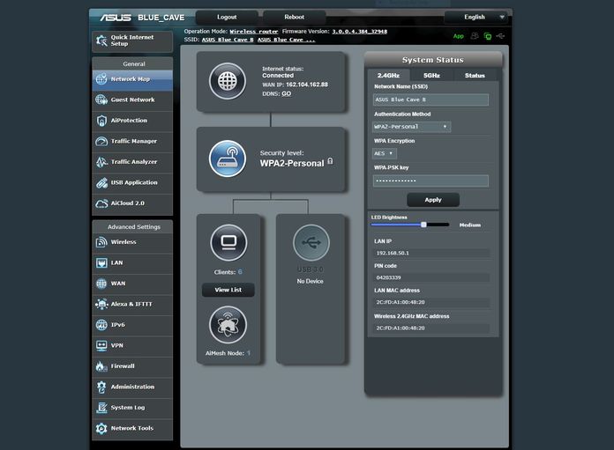Open the WPA Encryption AES dropdown
Viewport: 614px width, 450px height.
384,153
